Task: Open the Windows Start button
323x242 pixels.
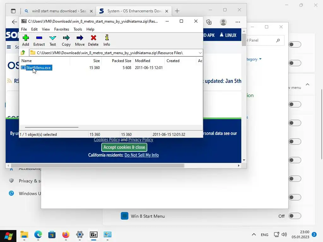Action: (x=8, y=236)
